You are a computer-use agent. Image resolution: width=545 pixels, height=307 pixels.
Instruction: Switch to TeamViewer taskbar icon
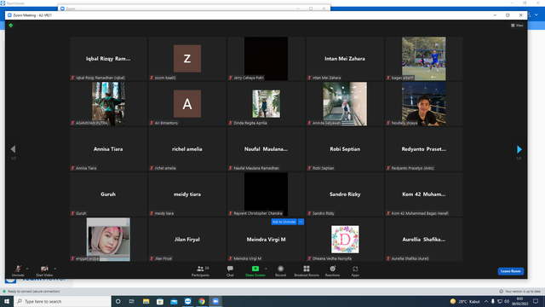187,301
